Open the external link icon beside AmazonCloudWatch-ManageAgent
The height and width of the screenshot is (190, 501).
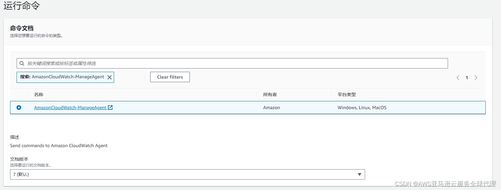pos(110,108)
